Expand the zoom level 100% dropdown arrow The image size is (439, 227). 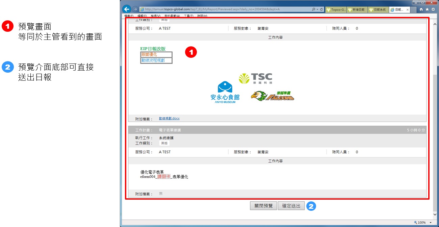coord(431,223)
